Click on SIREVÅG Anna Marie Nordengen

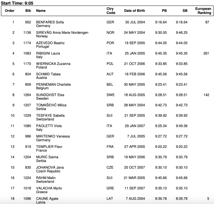tap(62, 33)
